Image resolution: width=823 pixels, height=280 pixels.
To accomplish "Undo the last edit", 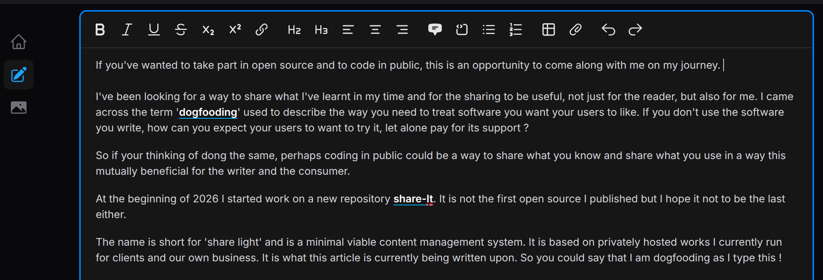I will 608,29.
